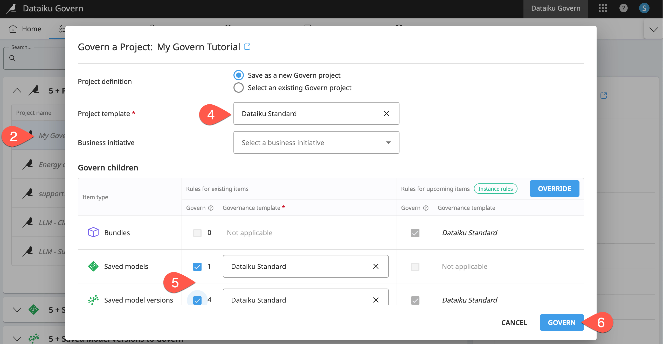Click the Dataiku bird logo in header
The width and height of the screenshot is (663, 344).
point(11,9)
